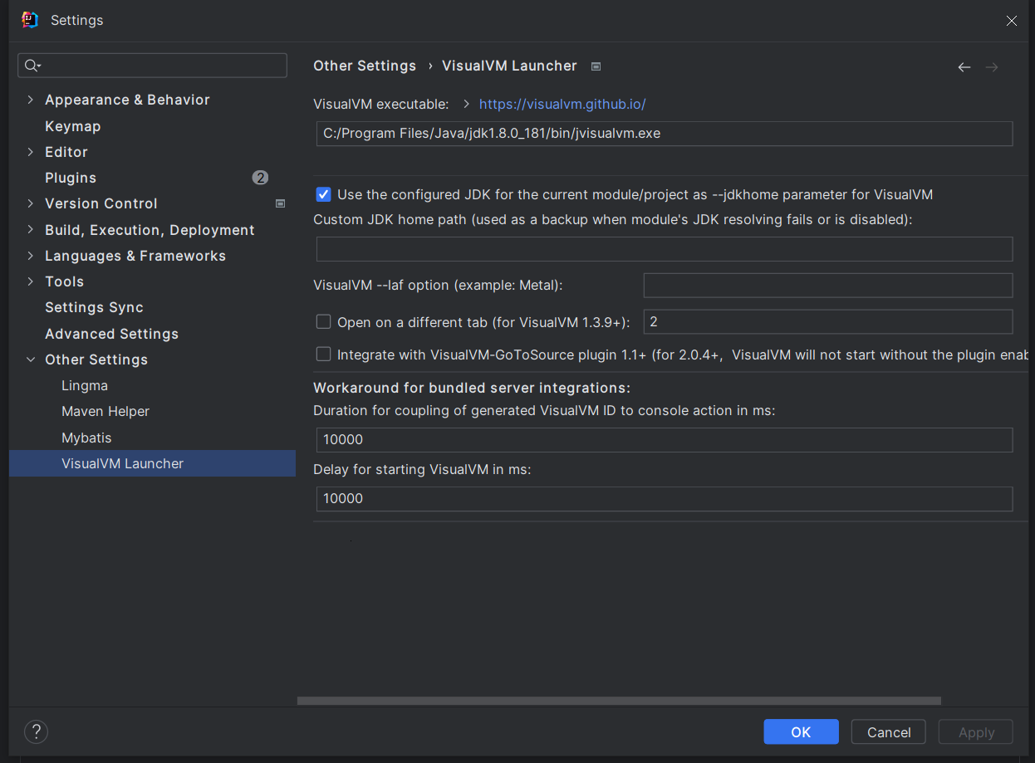Click the project-level icon beside VisualVM Launcher title

tap(596, 66)
